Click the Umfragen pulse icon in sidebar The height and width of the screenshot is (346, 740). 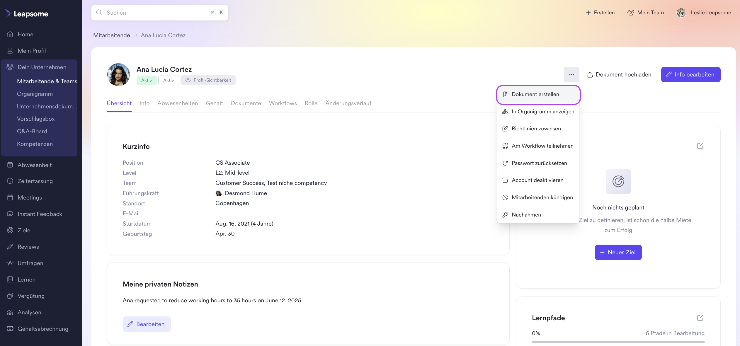10,263
